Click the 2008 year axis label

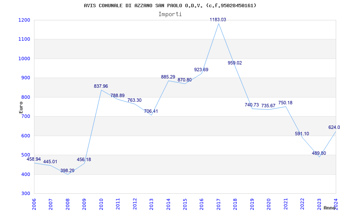point(68,204)
